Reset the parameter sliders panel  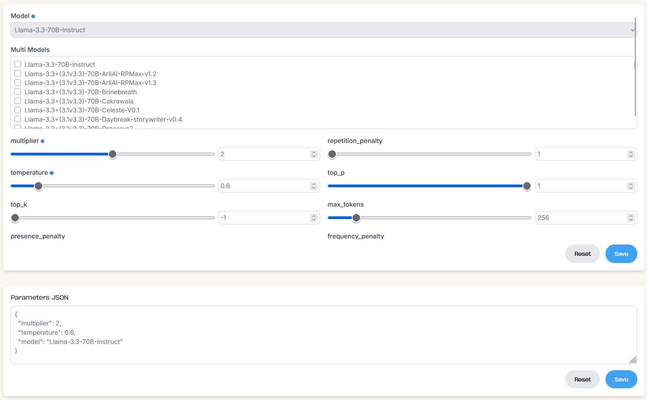click(583, 254)
